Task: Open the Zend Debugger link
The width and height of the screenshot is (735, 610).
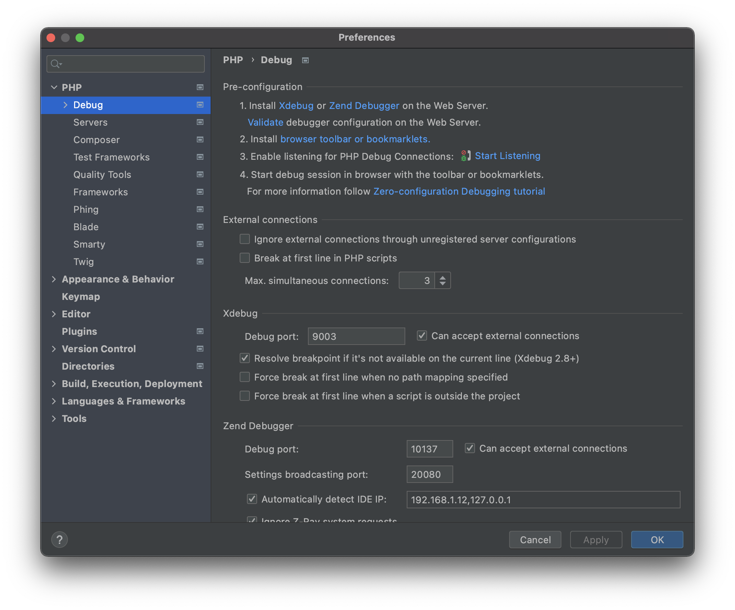Action: click(x=364, y=106)
